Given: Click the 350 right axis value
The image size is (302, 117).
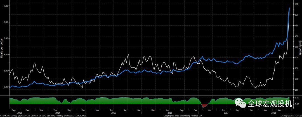Looking at the screenshot, I should point(296,47).
